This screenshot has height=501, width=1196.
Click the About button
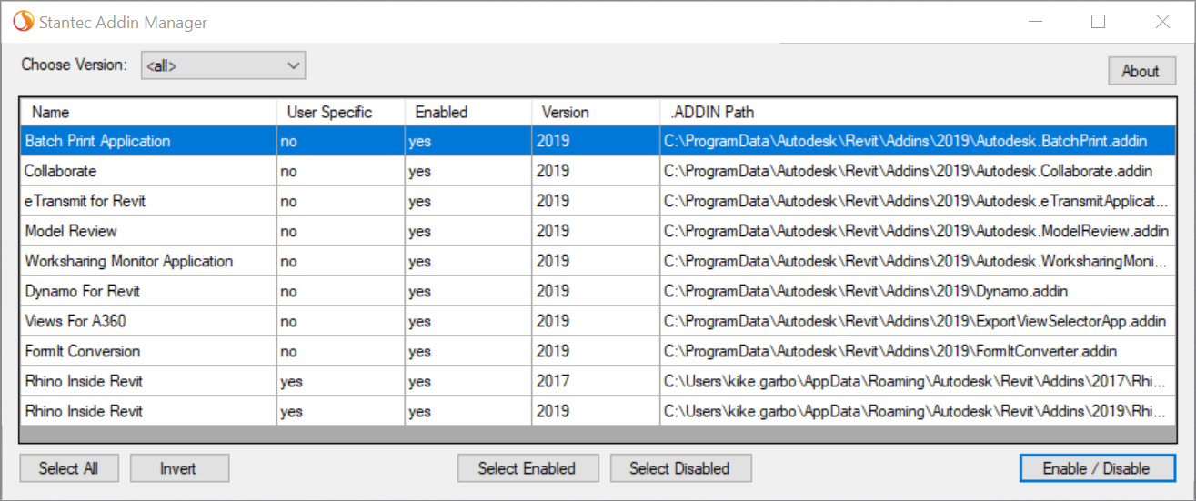(x=1141, y=71)
